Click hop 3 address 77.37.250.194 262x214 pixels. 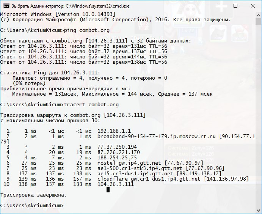[x=117, y=147]
